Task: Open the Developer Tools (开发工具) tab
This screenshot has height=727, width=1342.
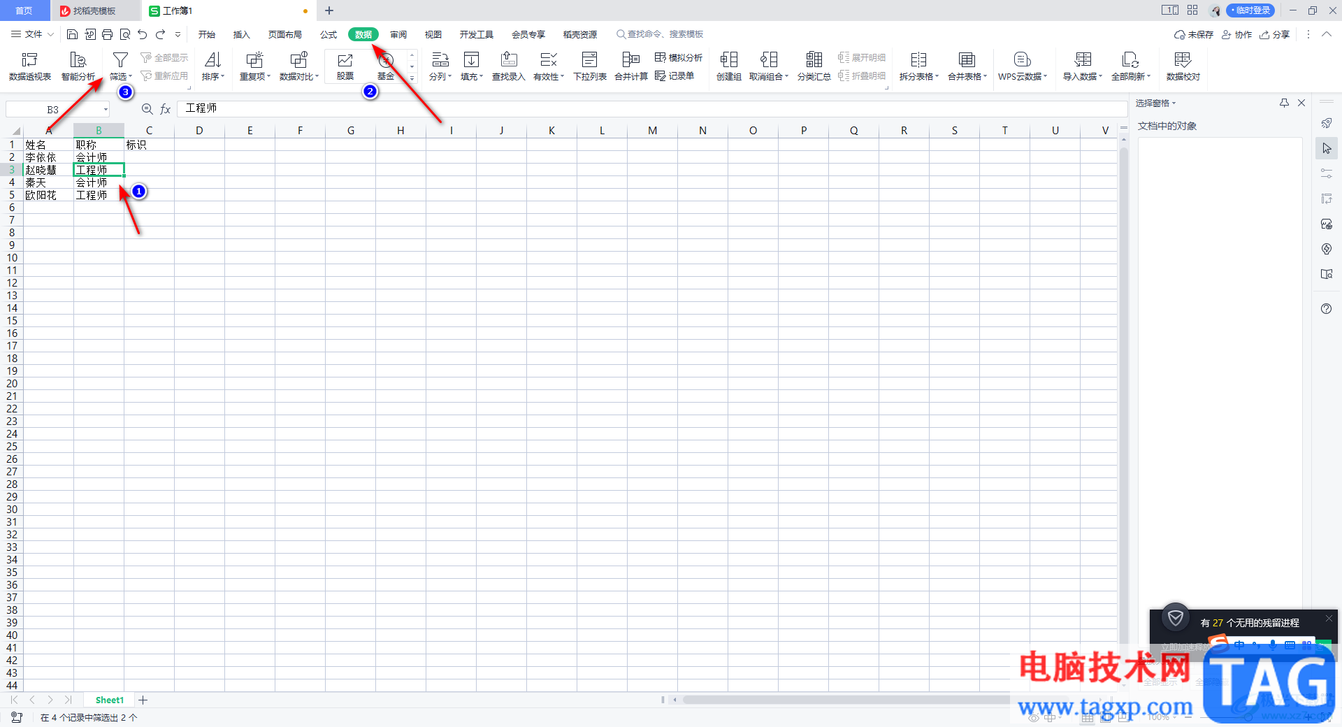Action: [x=477, y=34]
